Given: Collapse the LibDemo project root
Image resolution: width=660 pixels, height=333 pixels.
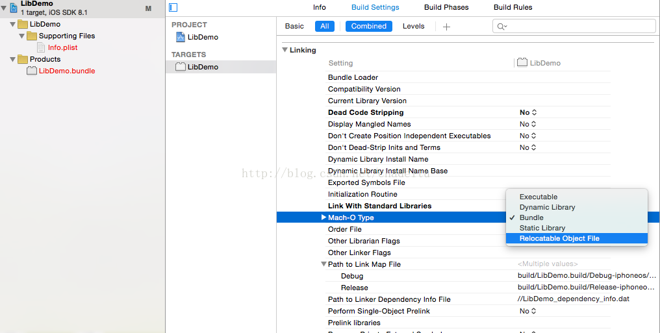Looking at the screenshot, I should (4, 8).
